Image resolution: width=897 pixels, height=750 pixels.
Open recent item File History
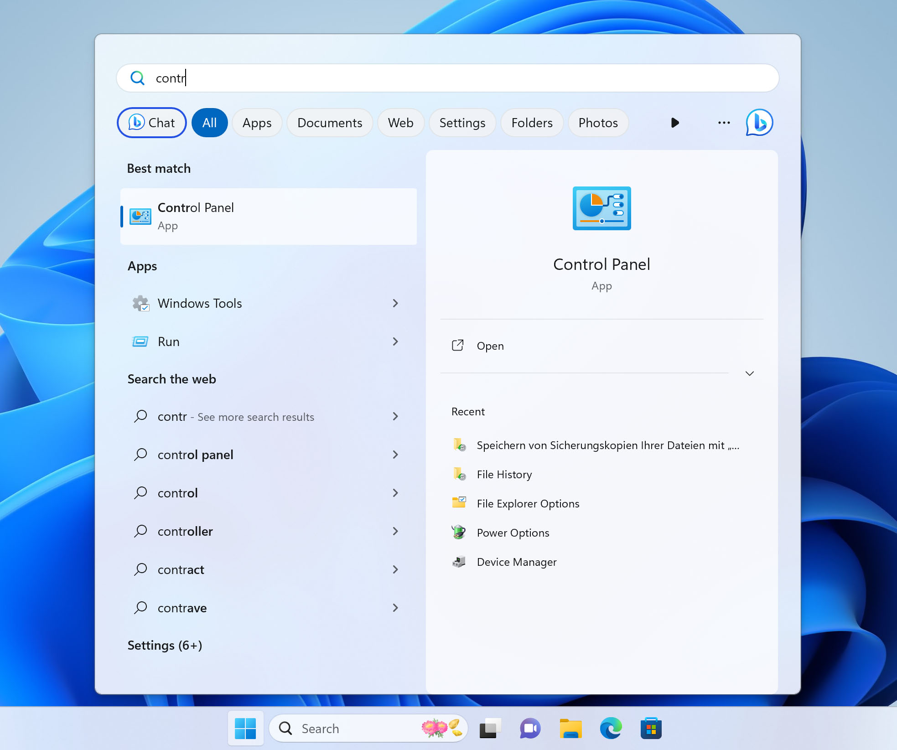(601, 475)
